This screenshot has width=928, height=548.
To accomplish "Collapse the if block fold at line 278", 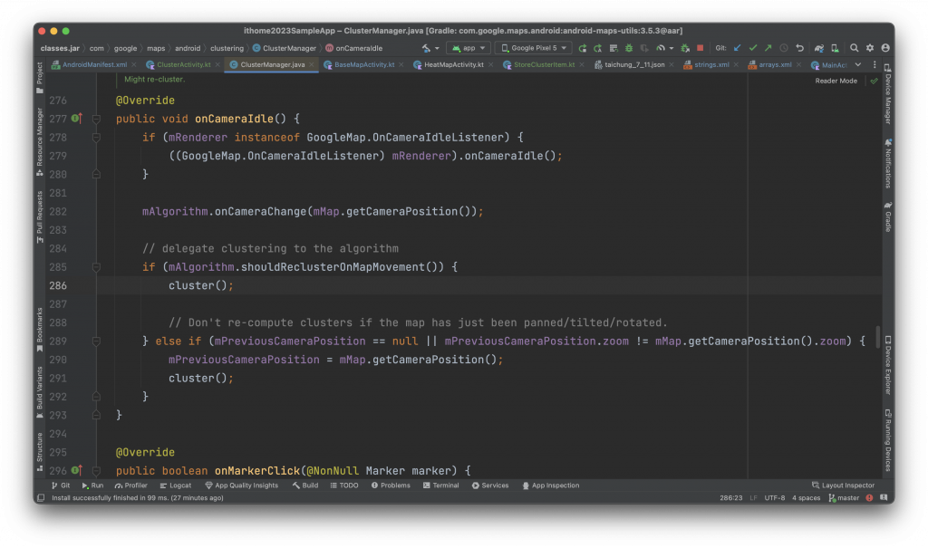I will [96, 138].
